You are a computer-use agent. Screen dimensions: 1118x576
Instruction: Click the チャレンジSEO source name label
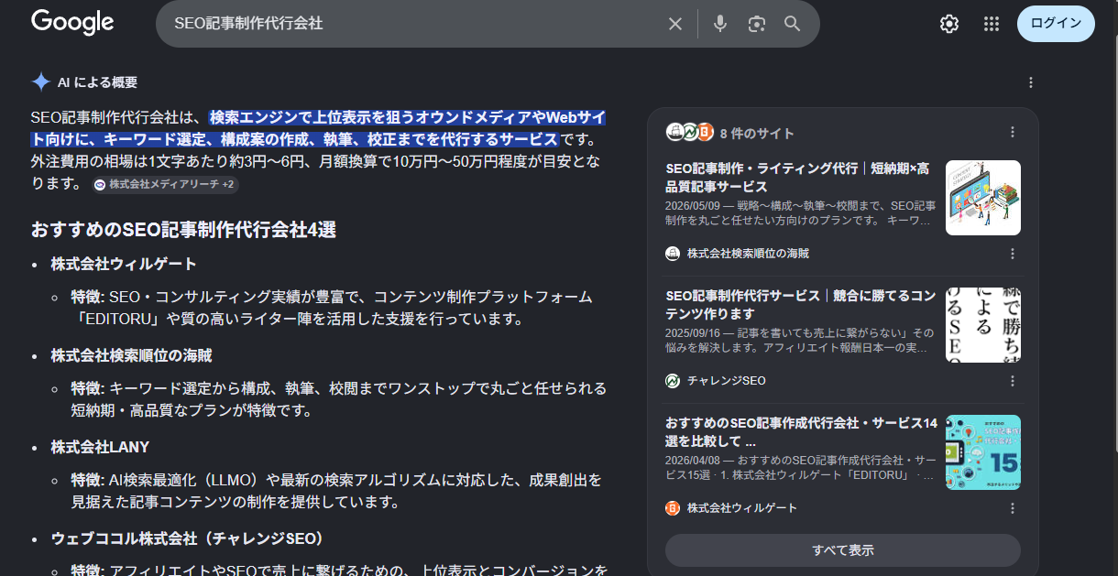coord(727,380)
